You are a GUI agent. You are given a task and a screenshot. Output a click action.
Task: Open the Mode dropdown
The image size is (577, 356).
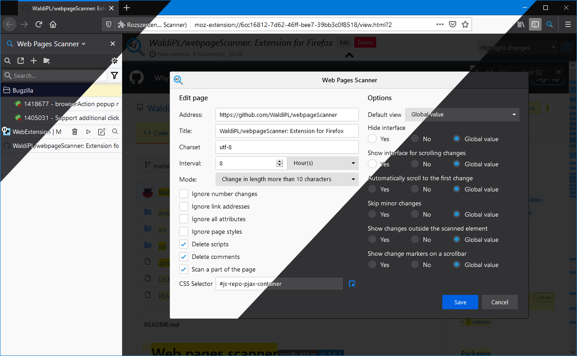click(287, 179)
